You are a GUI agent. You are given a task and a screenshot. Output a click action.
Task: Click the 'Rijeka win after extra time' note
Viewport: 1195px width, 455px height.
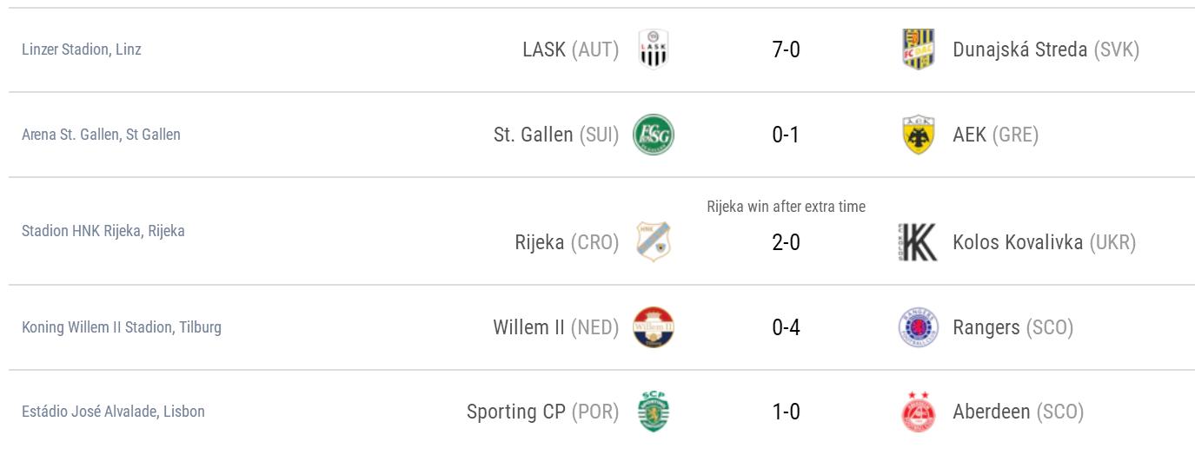pyautogui.click(x=786, y=207)
